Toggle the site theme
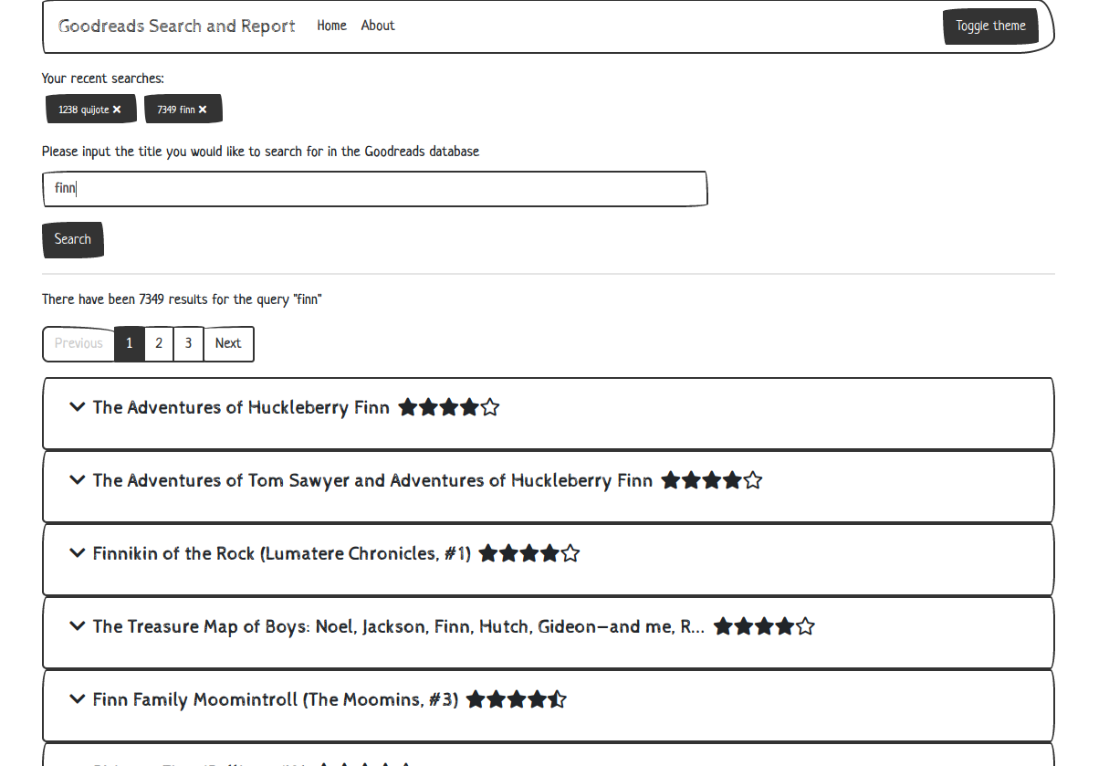Screen dimensions: 1109x766 (x=990, y=26)
